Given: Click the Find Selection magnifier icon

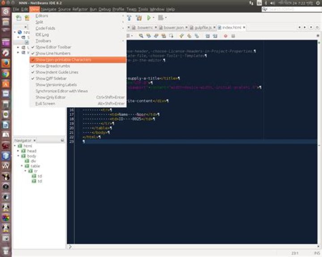Looking at the screenshot, I should point(141,36).
